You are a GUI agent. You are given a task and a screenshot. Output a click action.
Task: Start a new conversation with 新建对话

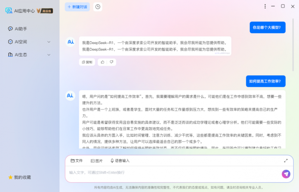(x=77, y=7)
